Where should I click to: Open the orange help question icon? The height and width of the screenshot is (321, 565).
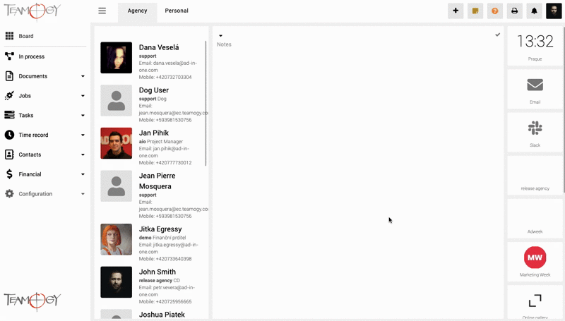[x=495, y=11]
